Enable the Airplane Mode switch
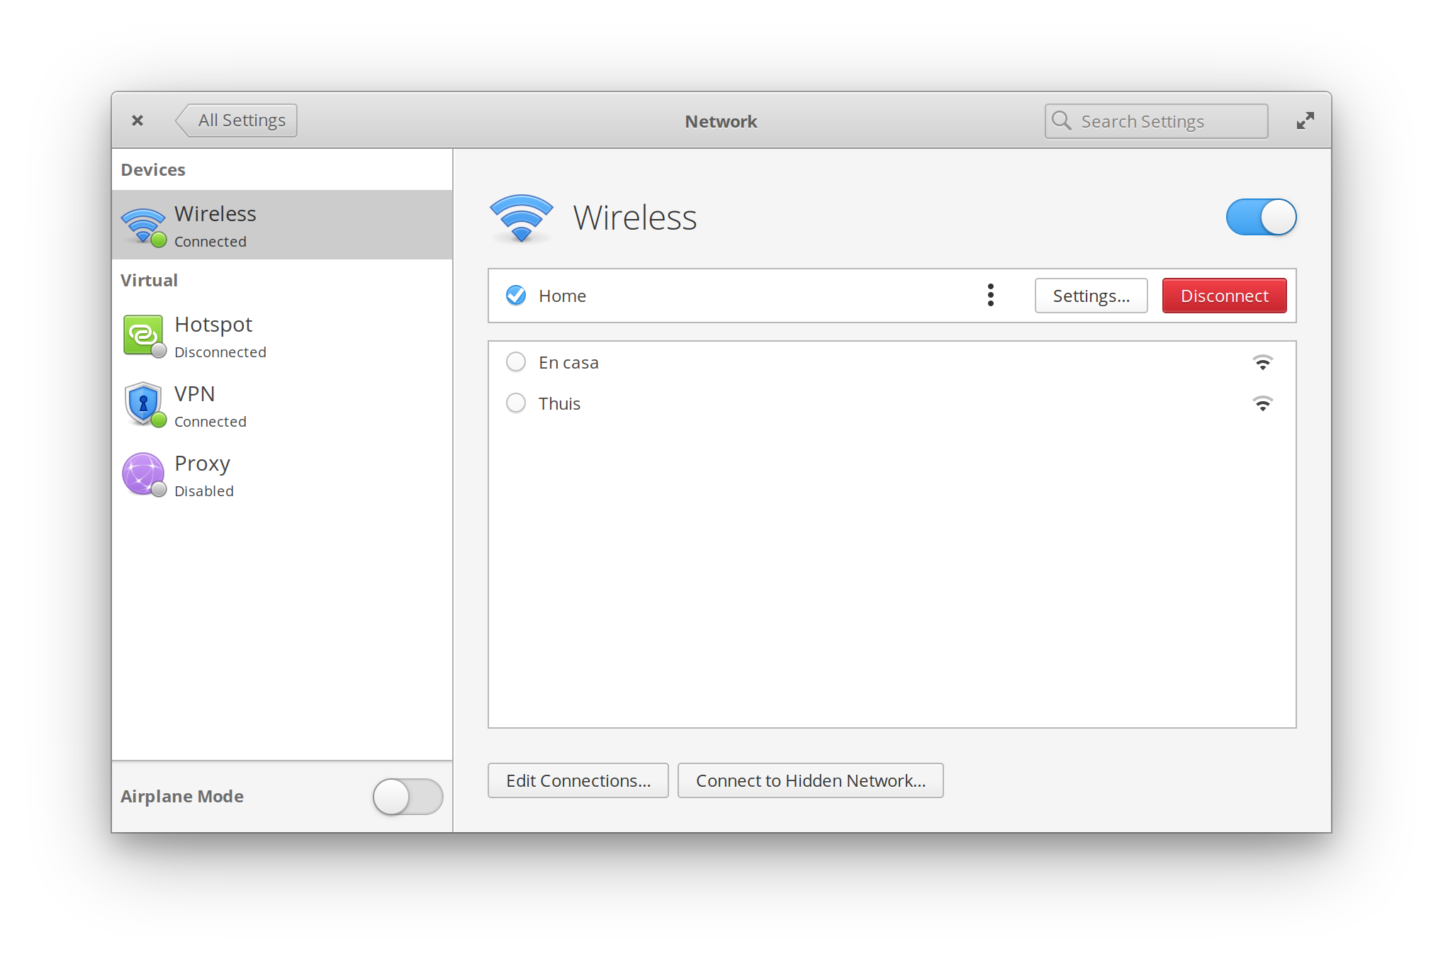This screenshot has height=964, width=1443. click(408, 796)
